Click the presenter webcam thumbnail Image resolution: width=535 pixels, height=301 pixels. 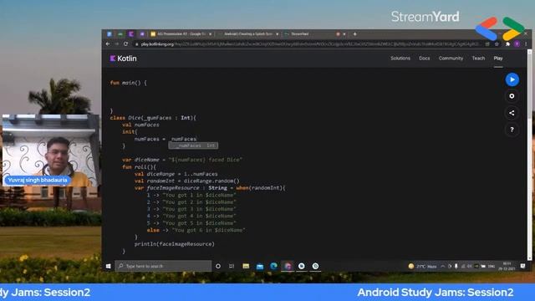50,150
